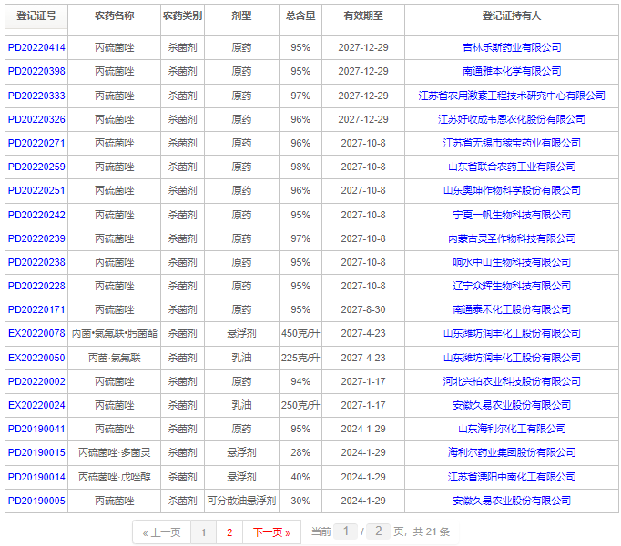Click the 登记证号 column header
This screenshot has width=621, height=546.
(x=36, y=15)
